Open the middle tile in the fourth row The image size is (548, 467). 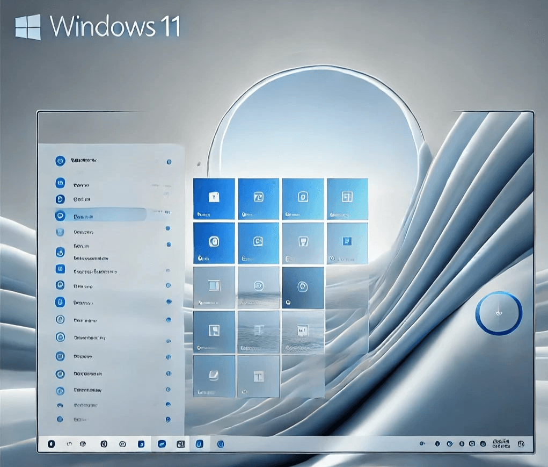click(x=259, y=332)
